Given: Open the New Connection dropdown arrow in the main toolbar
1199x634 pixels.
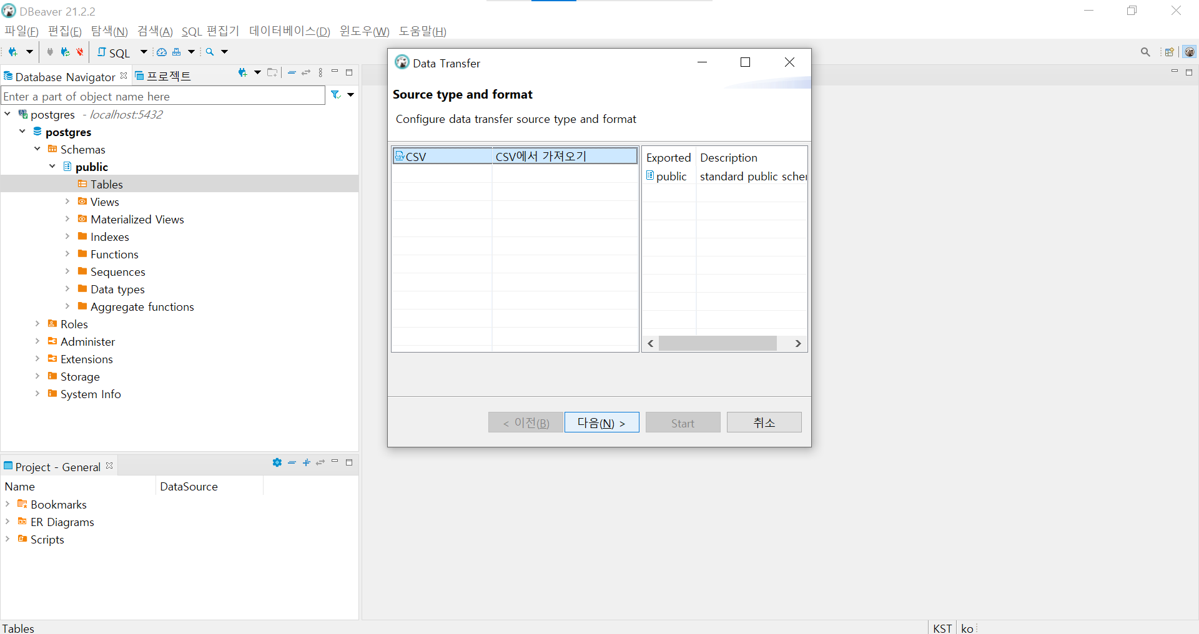Looking at the screenshot, I should [29, 52].
